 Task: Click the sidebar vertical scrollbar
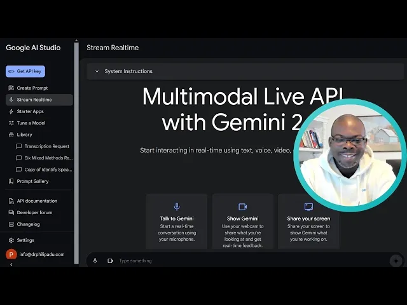pos(76,153)
